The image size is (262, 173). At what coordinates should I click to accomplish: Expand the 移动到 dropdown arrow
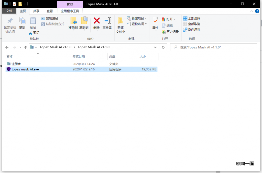point(73,30)
